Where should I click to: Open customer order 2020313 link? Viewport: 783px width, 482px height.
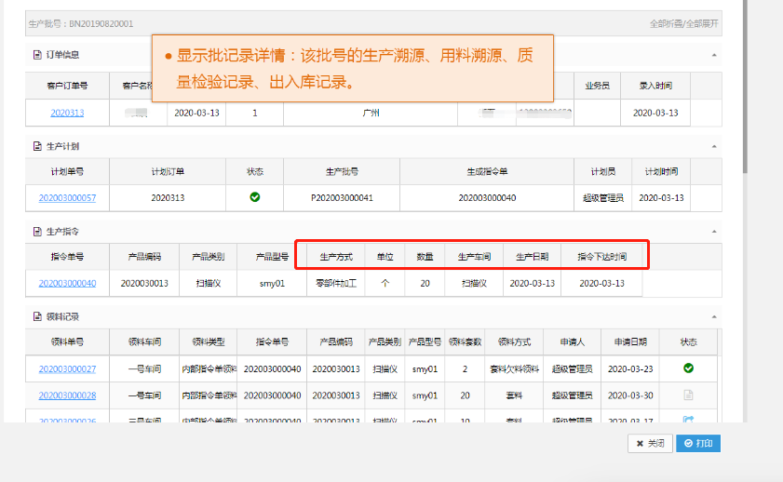pyautogui.click(x=67, y=113)
